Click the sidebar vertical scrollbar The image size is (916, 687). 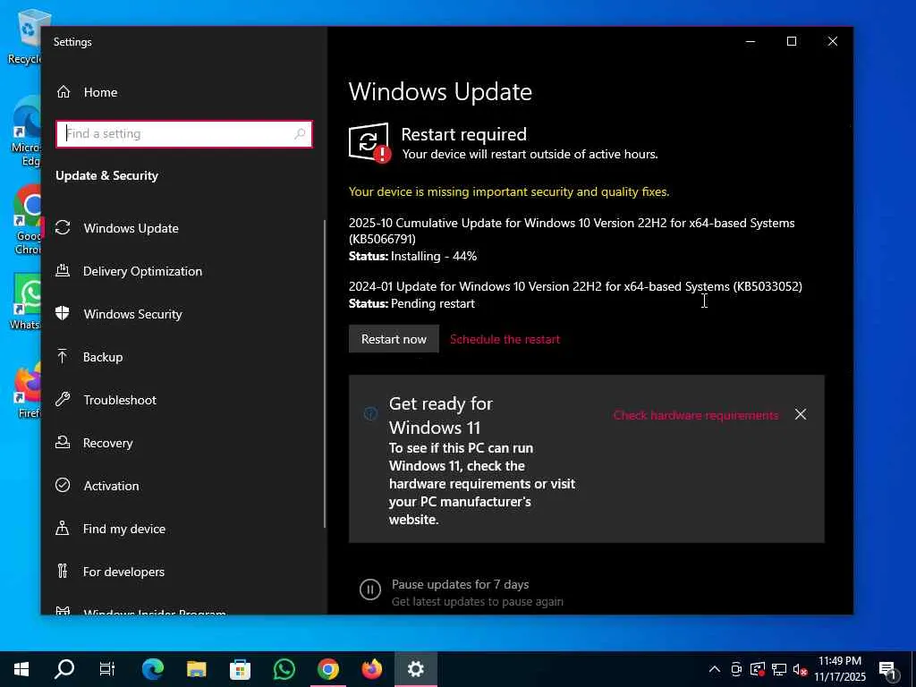tap(324, 374)
